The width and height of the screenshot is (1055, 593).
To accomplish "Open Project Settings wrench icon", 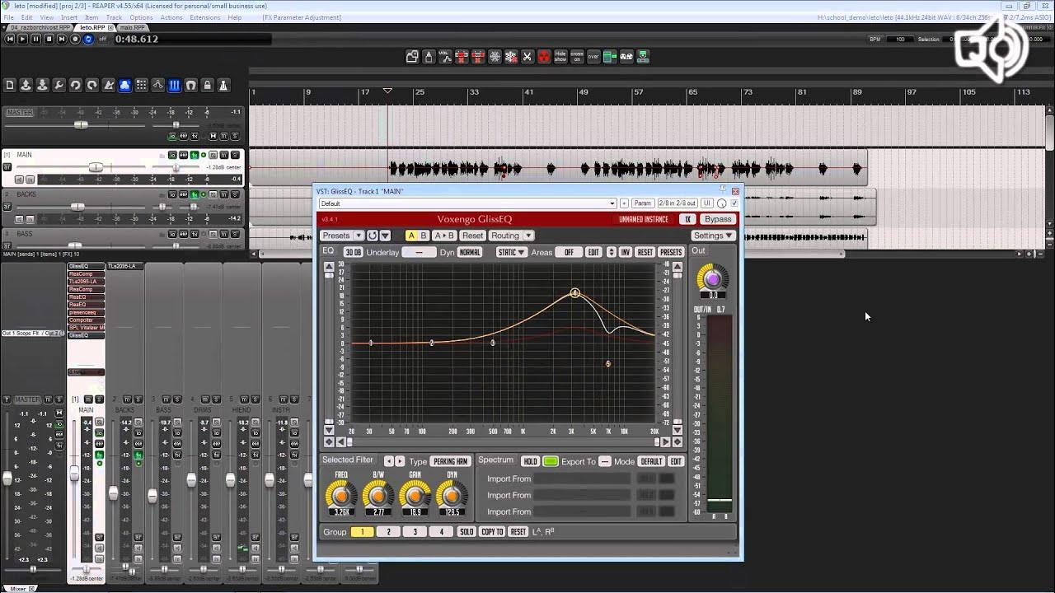I will point(59,85).
